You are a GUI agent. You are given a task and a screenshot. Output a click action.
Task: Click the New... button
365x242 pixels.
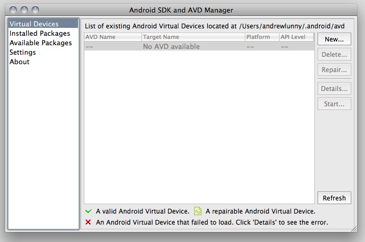coord(334,39)
